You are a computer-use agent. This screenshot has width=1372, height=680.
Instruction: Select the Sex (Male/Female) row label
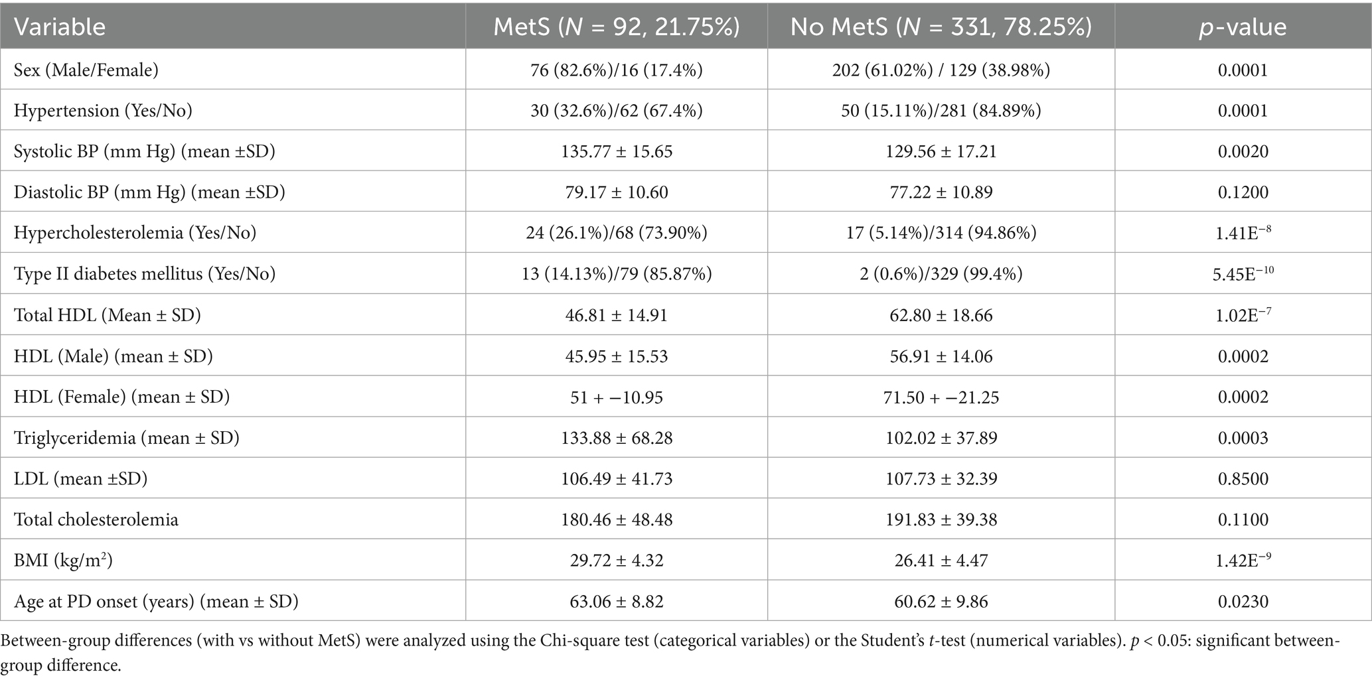coord(86,70)
